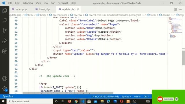Screen dimensions: 185x104
Task: Open the Manage gear icon
Action: point(5,89)
